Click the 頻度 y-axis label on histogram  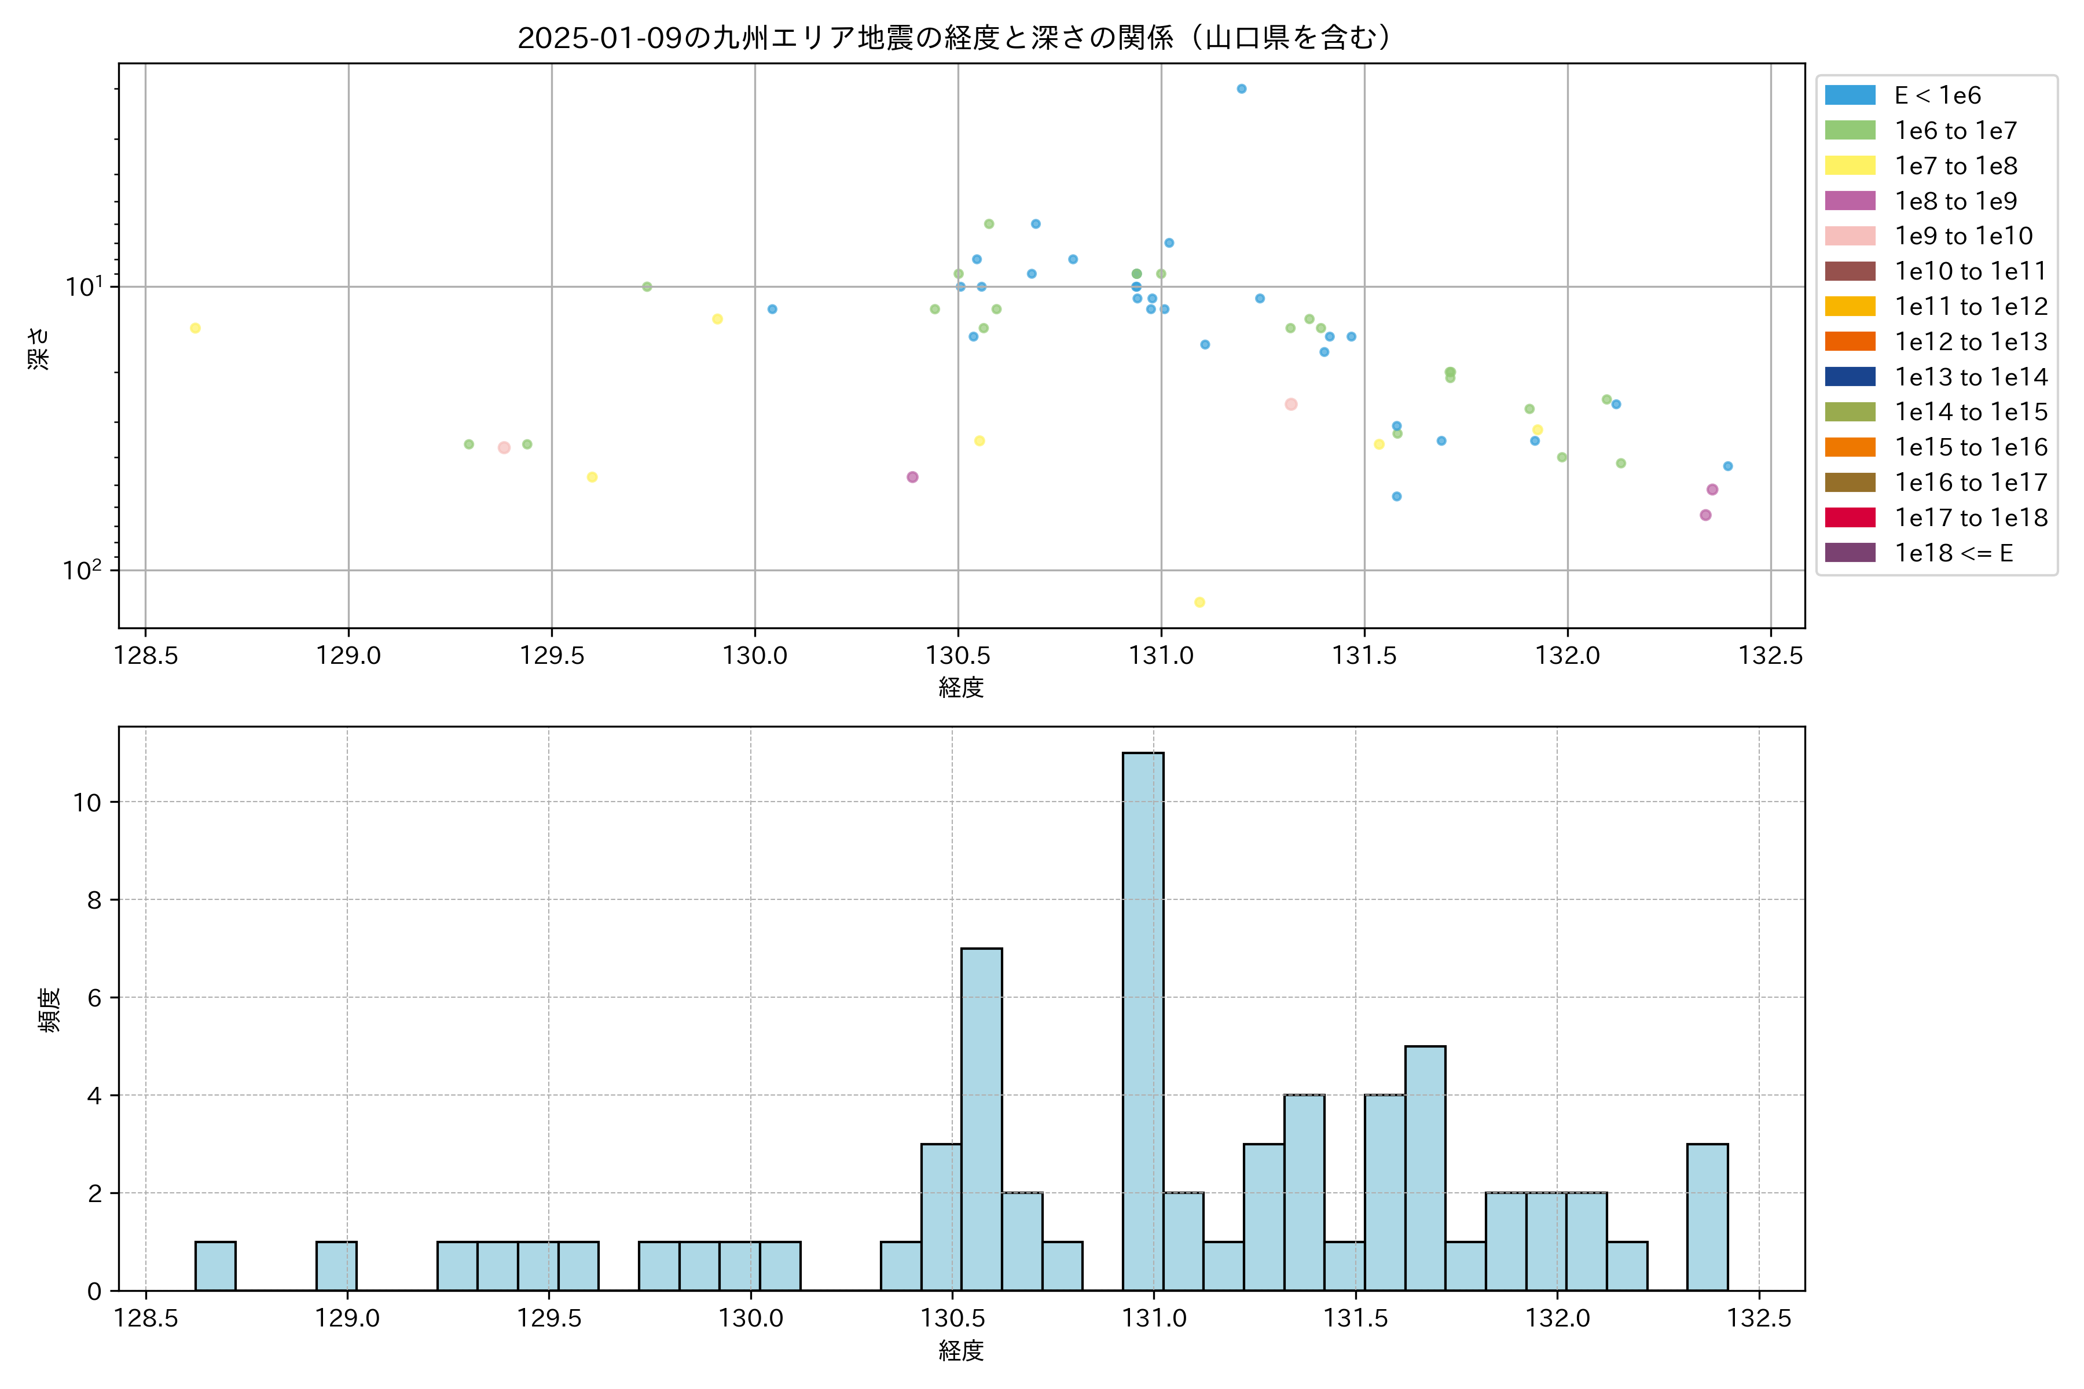pos(50,1010)
